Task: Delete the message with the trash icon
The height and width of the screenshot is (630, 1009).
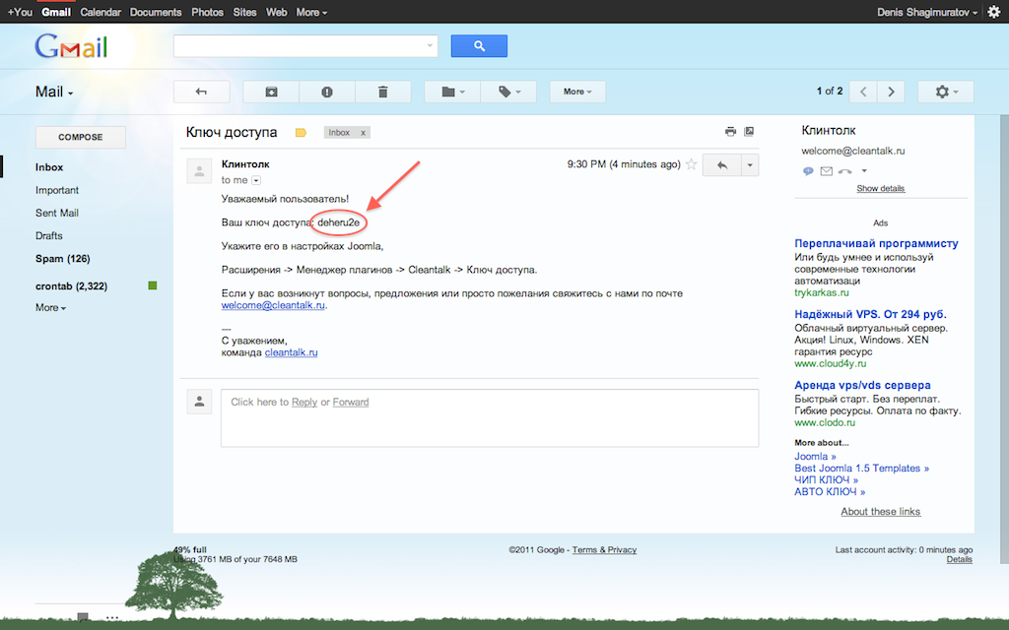Action: tap(382, 92)
